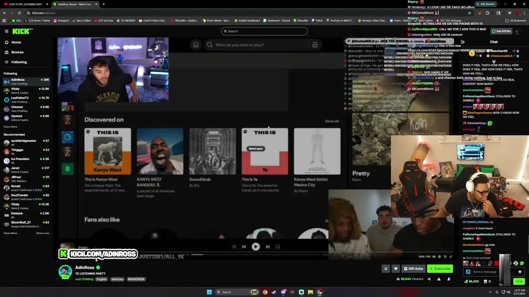Open the taskbar volume control
Viewport: 529px width, 297px height.
tap(508, 292)
